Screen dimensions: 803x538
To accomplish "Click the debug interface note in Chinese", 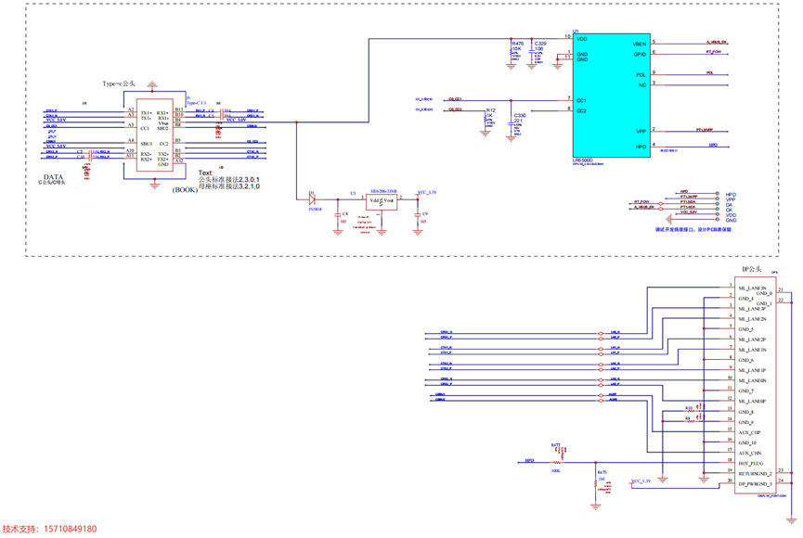I will [x=693, y=230].
